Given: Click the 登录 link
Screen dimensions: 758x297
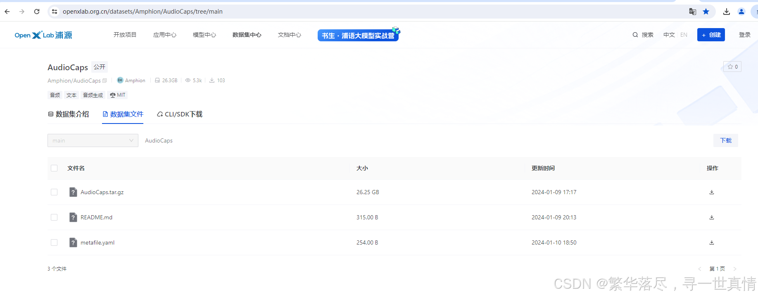Looking at the screenshot, I should tap(744, 35).
